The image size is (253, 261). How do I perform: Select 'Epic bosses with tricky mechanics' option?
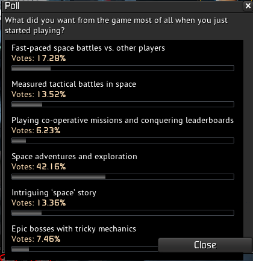pos(73,229)
